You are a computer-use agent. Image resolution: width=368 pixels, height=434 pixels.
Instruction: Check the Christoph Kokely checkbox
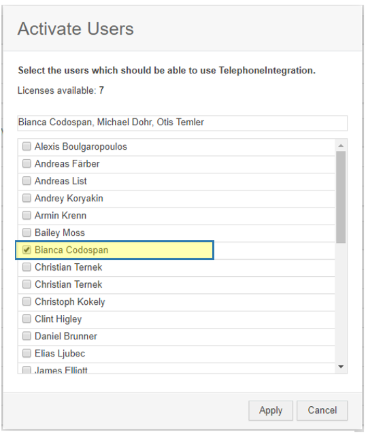(27, 301)
